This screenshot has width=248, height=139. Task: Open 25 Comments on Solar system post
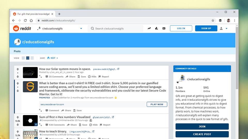(54, 77)
